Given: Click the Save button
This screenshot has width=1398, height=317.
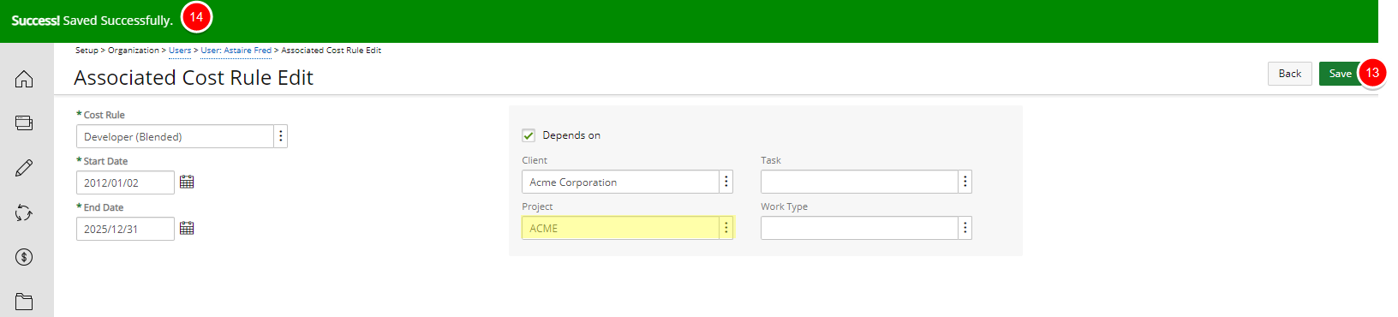Looking at the screenshot, I should [1340, 74].
